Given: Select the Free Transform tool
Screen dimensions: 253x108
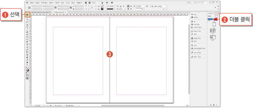Looking at the screenshot, I should 27,50.
